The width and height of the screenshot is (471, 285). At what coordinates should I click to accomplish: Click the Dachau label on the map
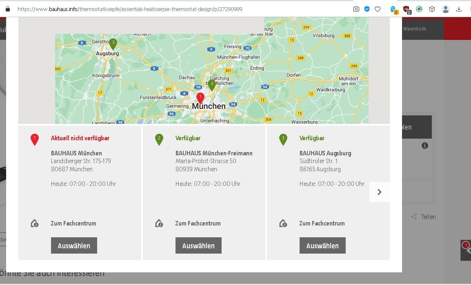click(x=187, y=77)
